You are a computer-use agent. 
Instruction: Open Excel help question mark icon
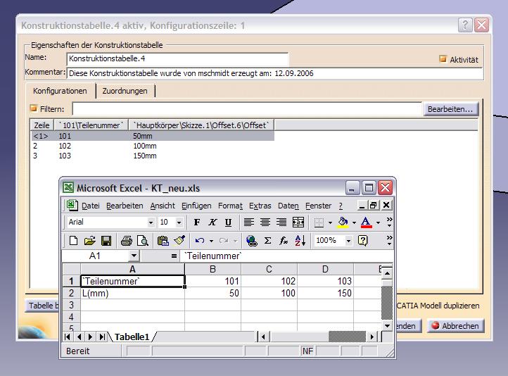coord(363,241)
